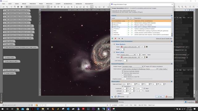Click the Cortana search circle on the taskbar
Screen dimensions: 198x111
point(7,109)
